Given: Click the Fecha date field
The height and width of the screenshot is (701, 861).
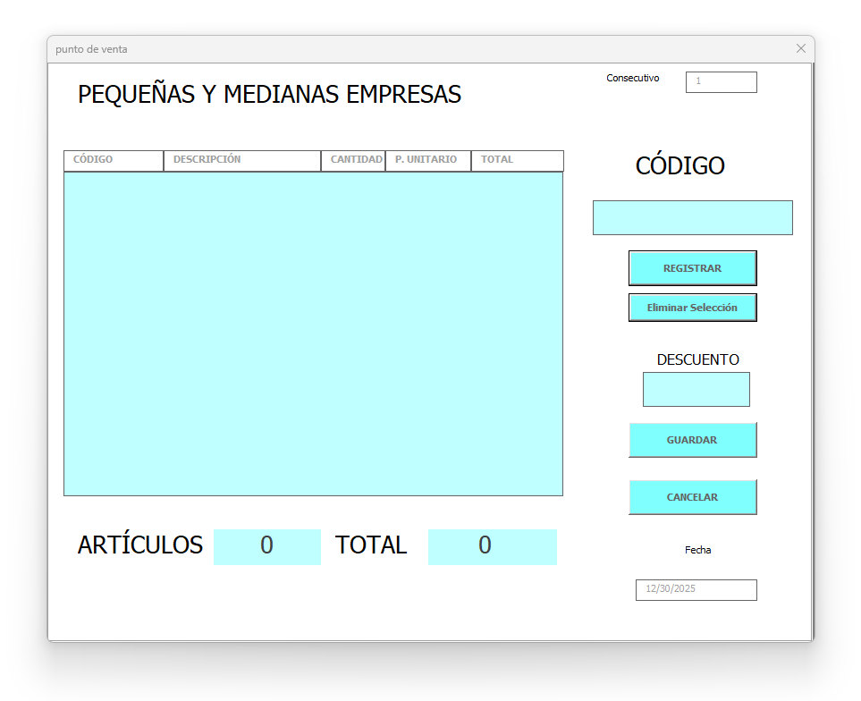Looking at the screenshot, I should coord(696,589).
